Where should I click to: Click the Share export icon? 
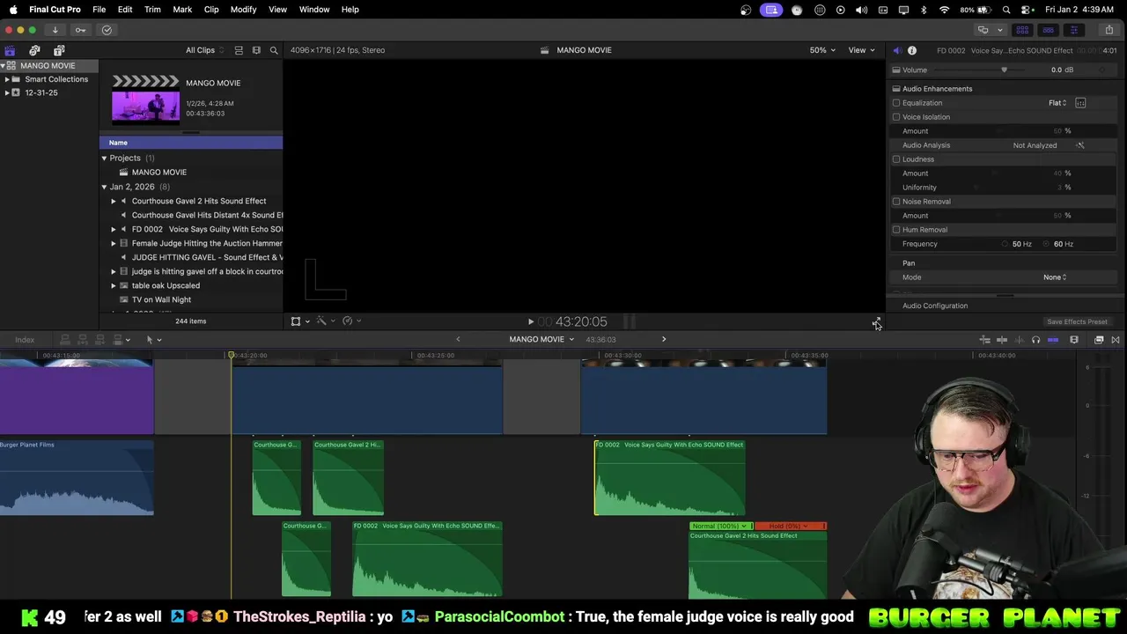[x=1109, y=30]
